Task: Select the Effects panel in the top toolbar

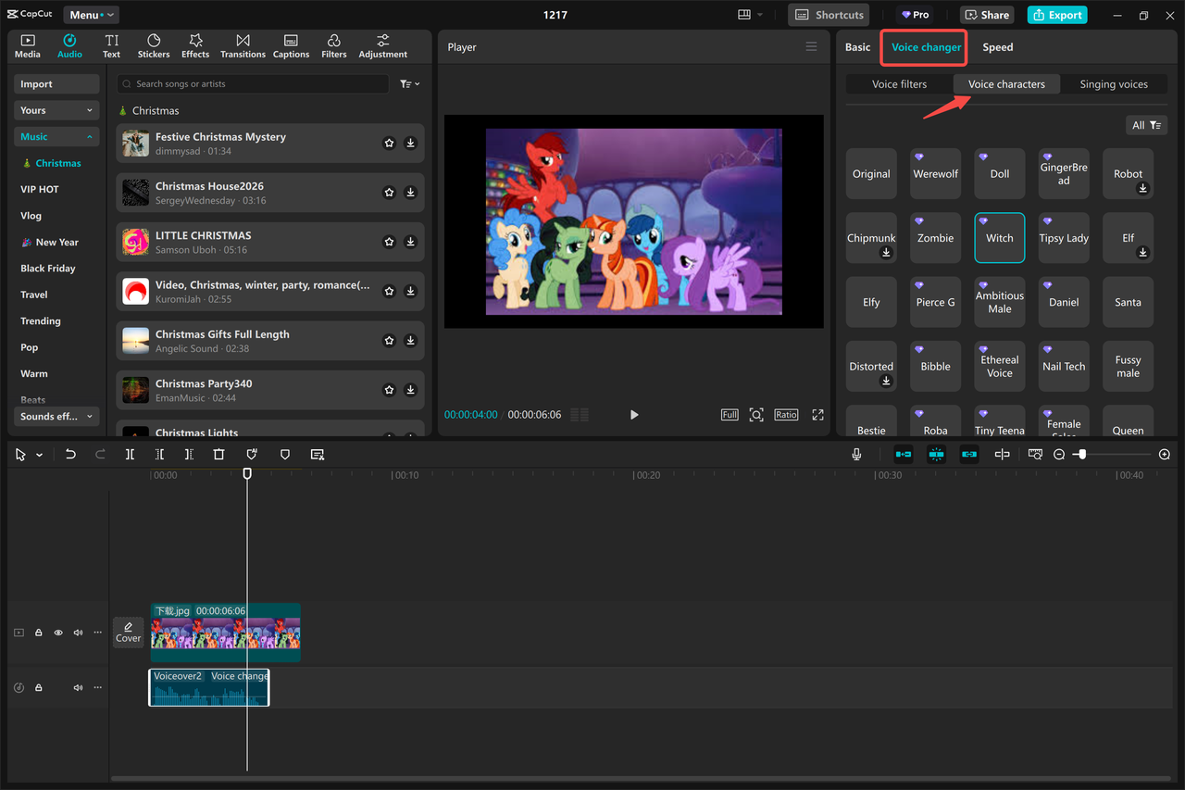Action: pos(194,45)
